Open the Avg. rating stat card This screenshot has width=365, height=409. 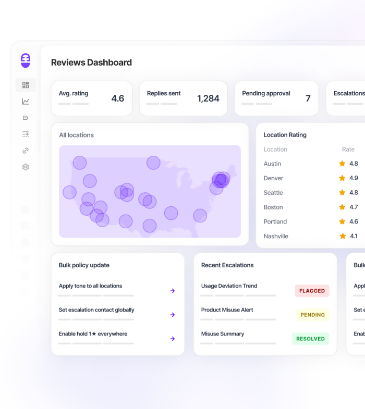tap(92, 98)
